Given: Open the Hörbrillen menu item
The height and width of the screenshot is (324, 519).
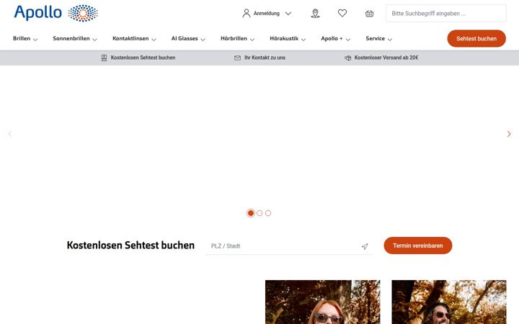Looking at the screenshot, I should coord(234,38).
